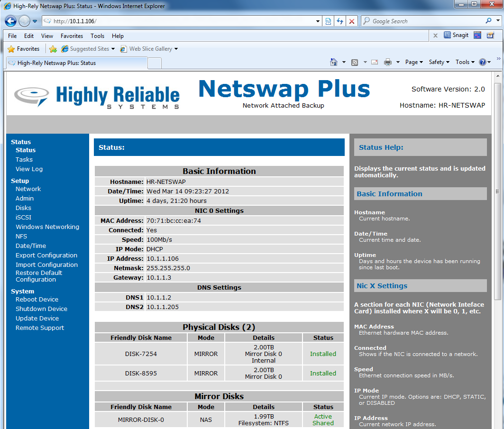Open Suggested Sites dropdown
Viewport: 504px width, 429px height.
coord(88,49)
